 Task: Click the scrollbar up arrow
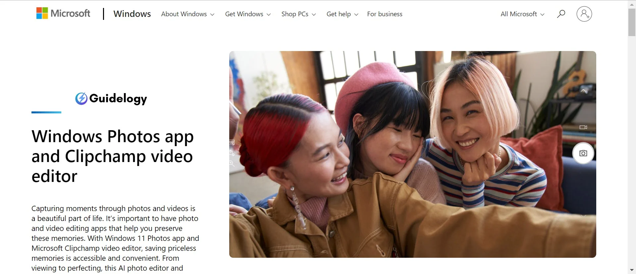[632, 4]
